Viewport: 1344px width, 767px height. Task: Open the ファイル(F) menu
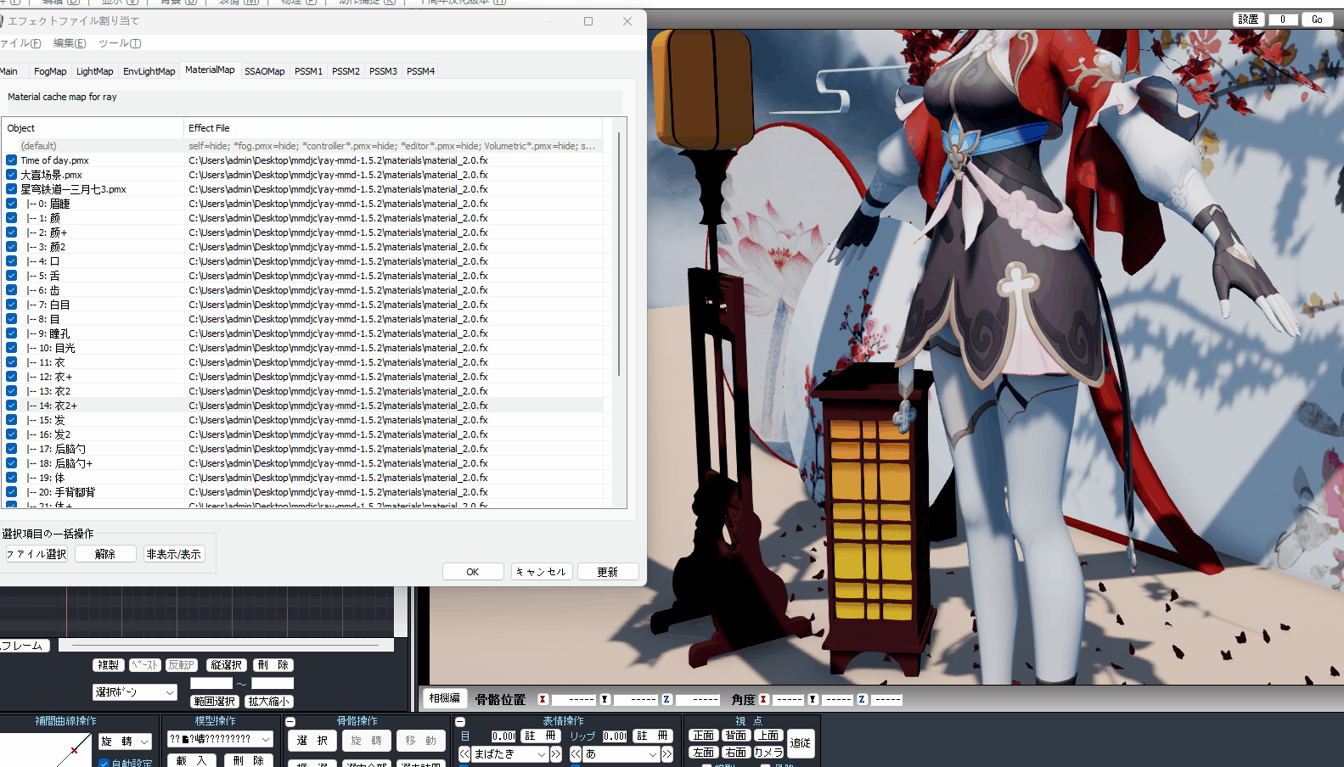[x=20, y=43]
